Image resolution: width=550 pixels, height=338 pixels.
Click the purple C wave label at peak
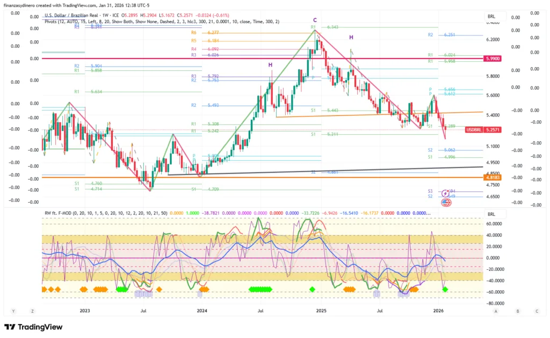(315, 20)
